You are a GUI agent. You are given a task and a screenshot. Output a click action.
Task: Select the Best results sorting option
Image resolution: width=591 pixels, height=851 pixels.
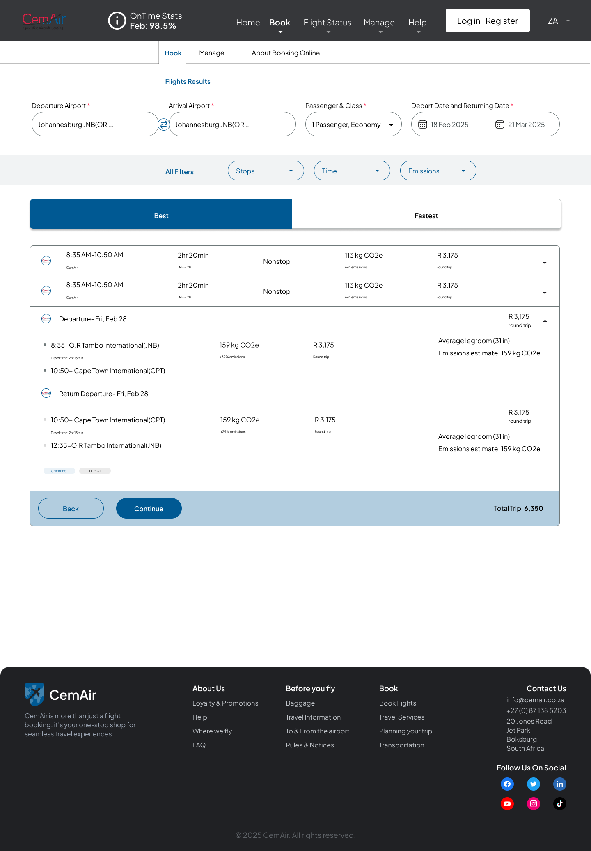tap(161, 216)
